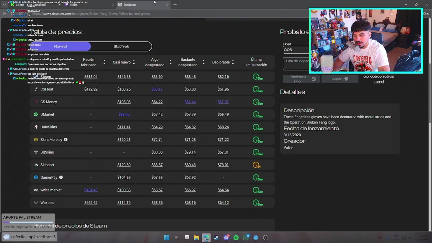This screenshot has height=243, width=432.
Task: Open CS.Money $57.87 Deplorable price
Action: point(223,102)
